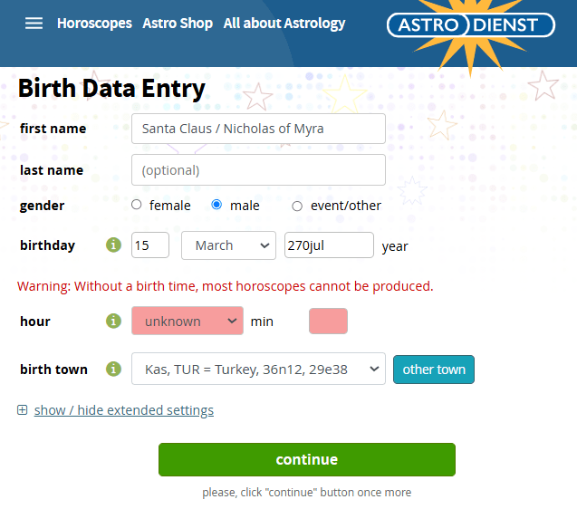Open the birth month dropdown
577x509 pixels.
228,245
